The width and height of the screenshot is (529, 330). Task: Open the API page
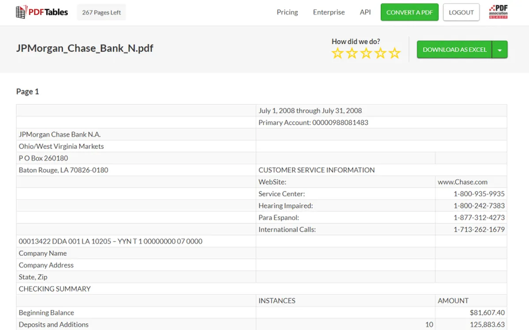365,12
